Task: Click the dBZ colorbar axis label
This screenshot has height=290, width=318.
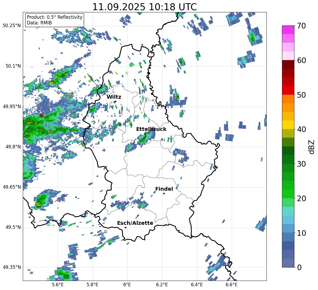Action: (312, 147)
